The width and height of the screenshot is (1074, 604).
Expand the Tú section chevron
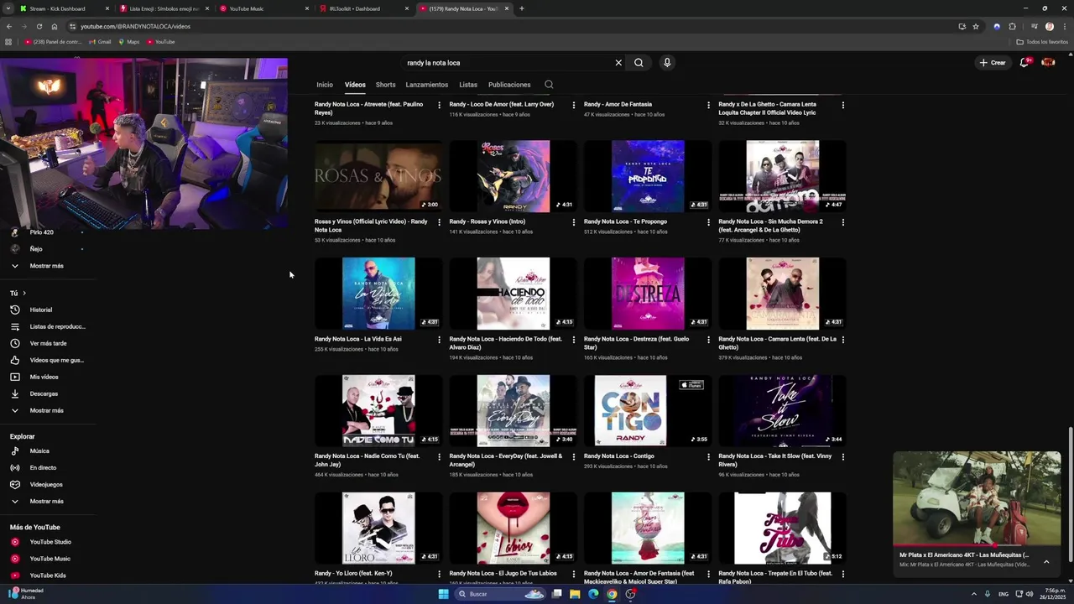24,293
